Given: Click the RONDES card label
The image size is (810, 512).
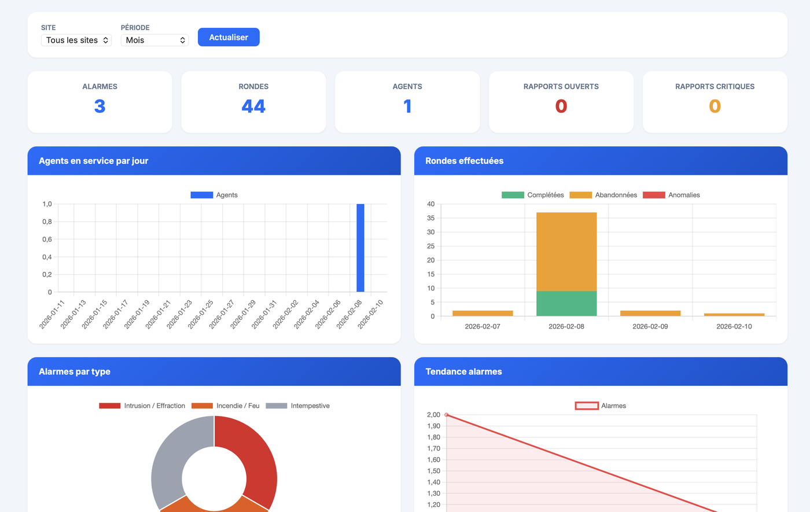Looking at the screenshot, I should pyautogui.click(x=253, y=86).
